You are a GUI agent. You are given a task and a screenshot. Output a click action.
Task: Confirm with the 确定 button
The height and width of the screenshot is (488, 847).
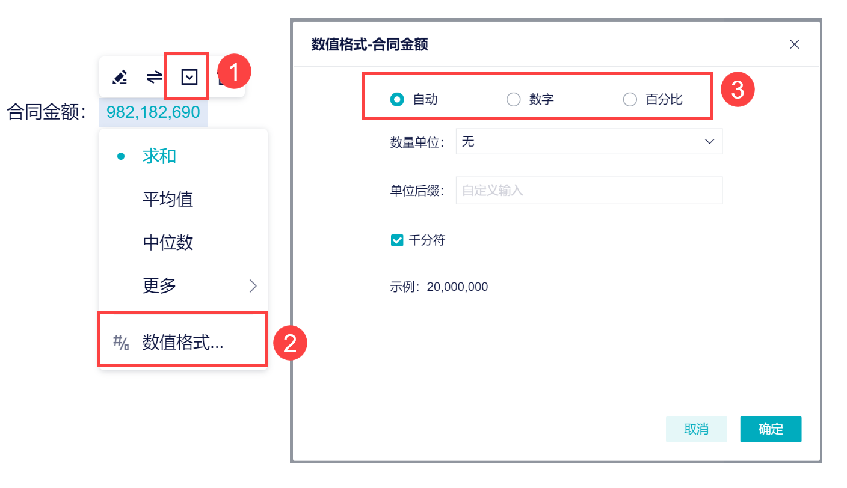click(771, 429)
